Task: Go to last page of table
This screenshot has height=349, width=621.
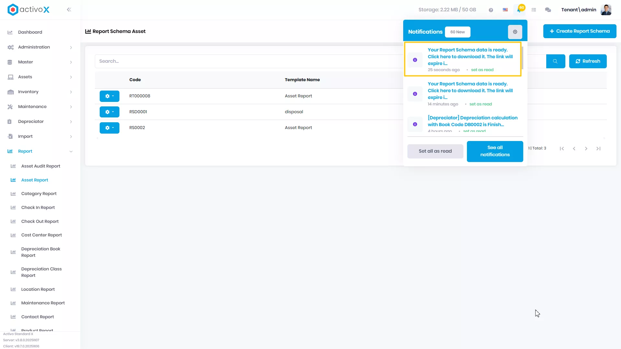Action: tap(598, 148)
